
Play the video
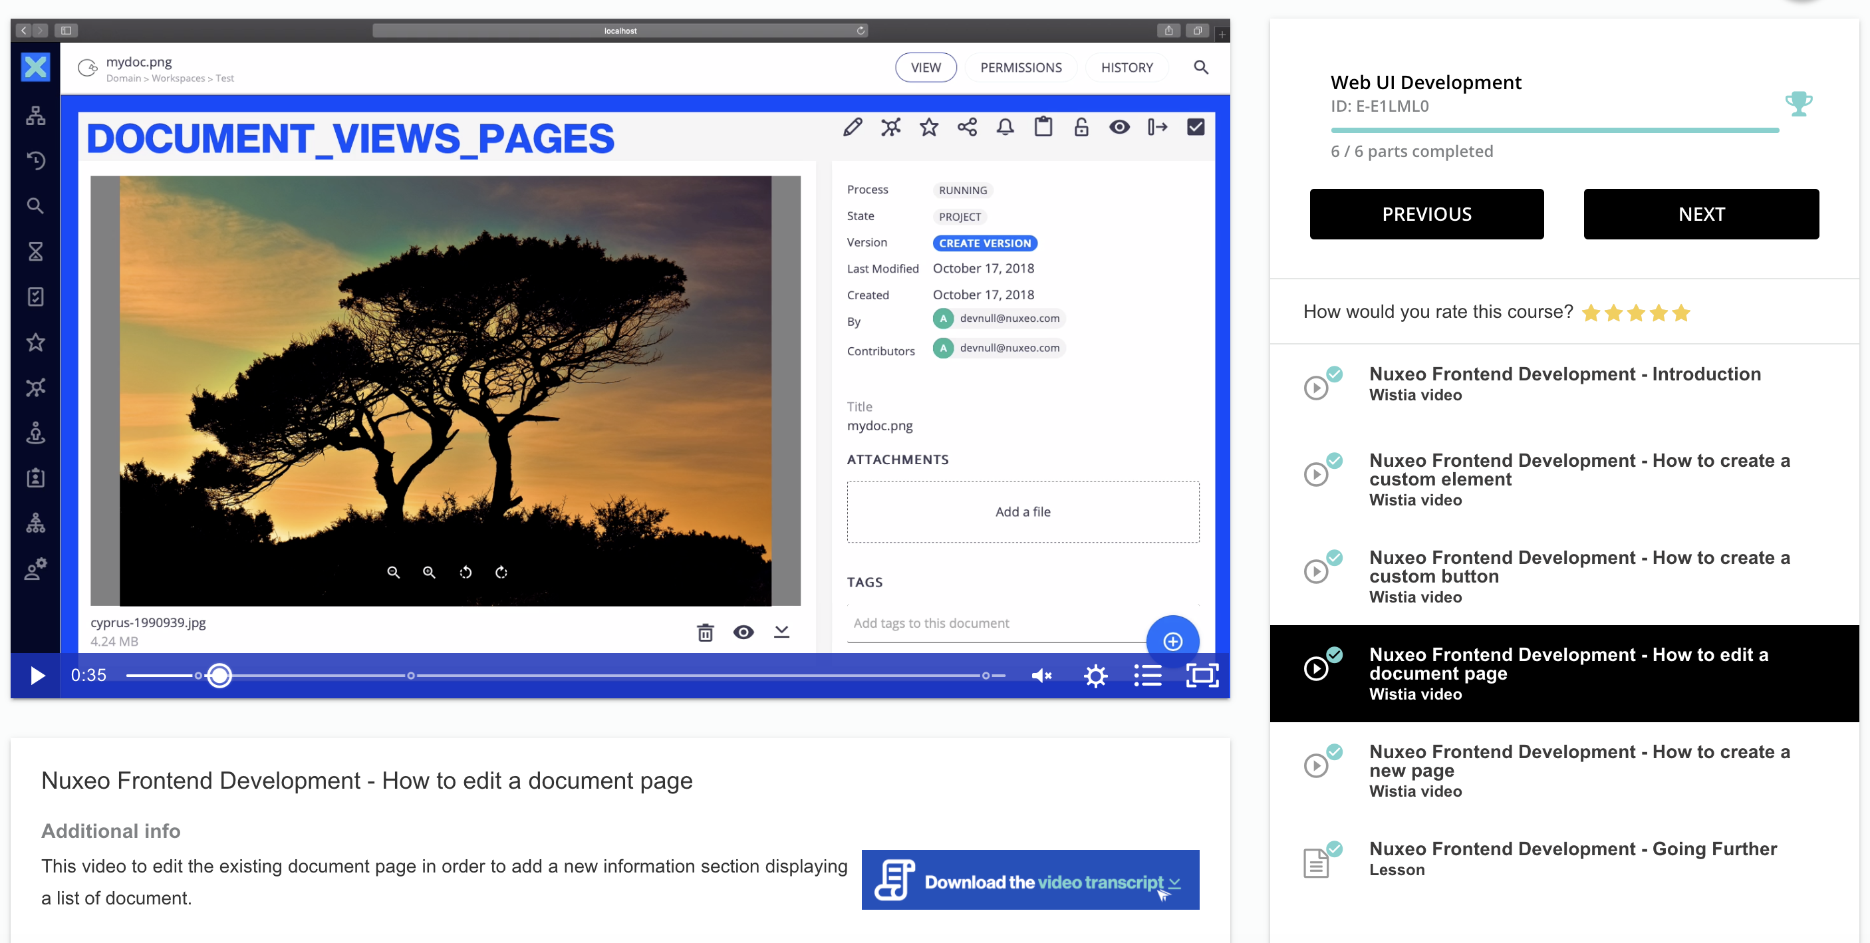(x=37, y=676)
